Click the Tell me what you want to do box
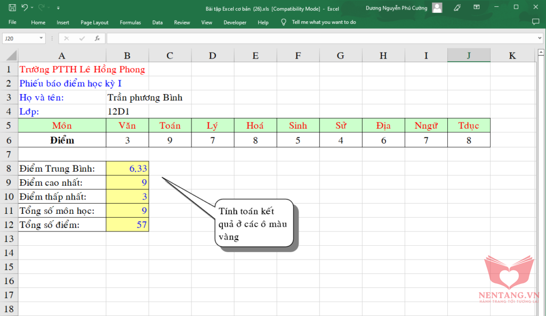 pos(324,22)
